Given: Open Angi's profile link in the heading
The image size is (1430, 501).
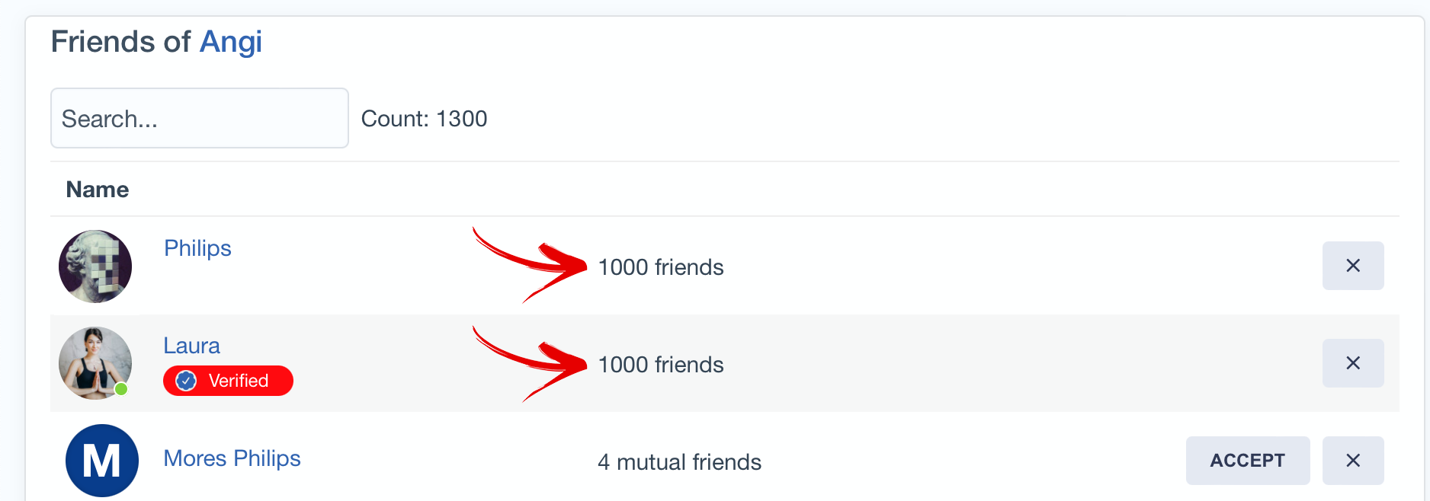Looking at the screenshot, I should [x=230, y=42].
